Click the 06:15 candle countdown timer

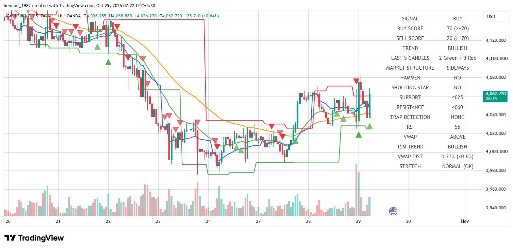pyautogui.click(x=492, y=99)
